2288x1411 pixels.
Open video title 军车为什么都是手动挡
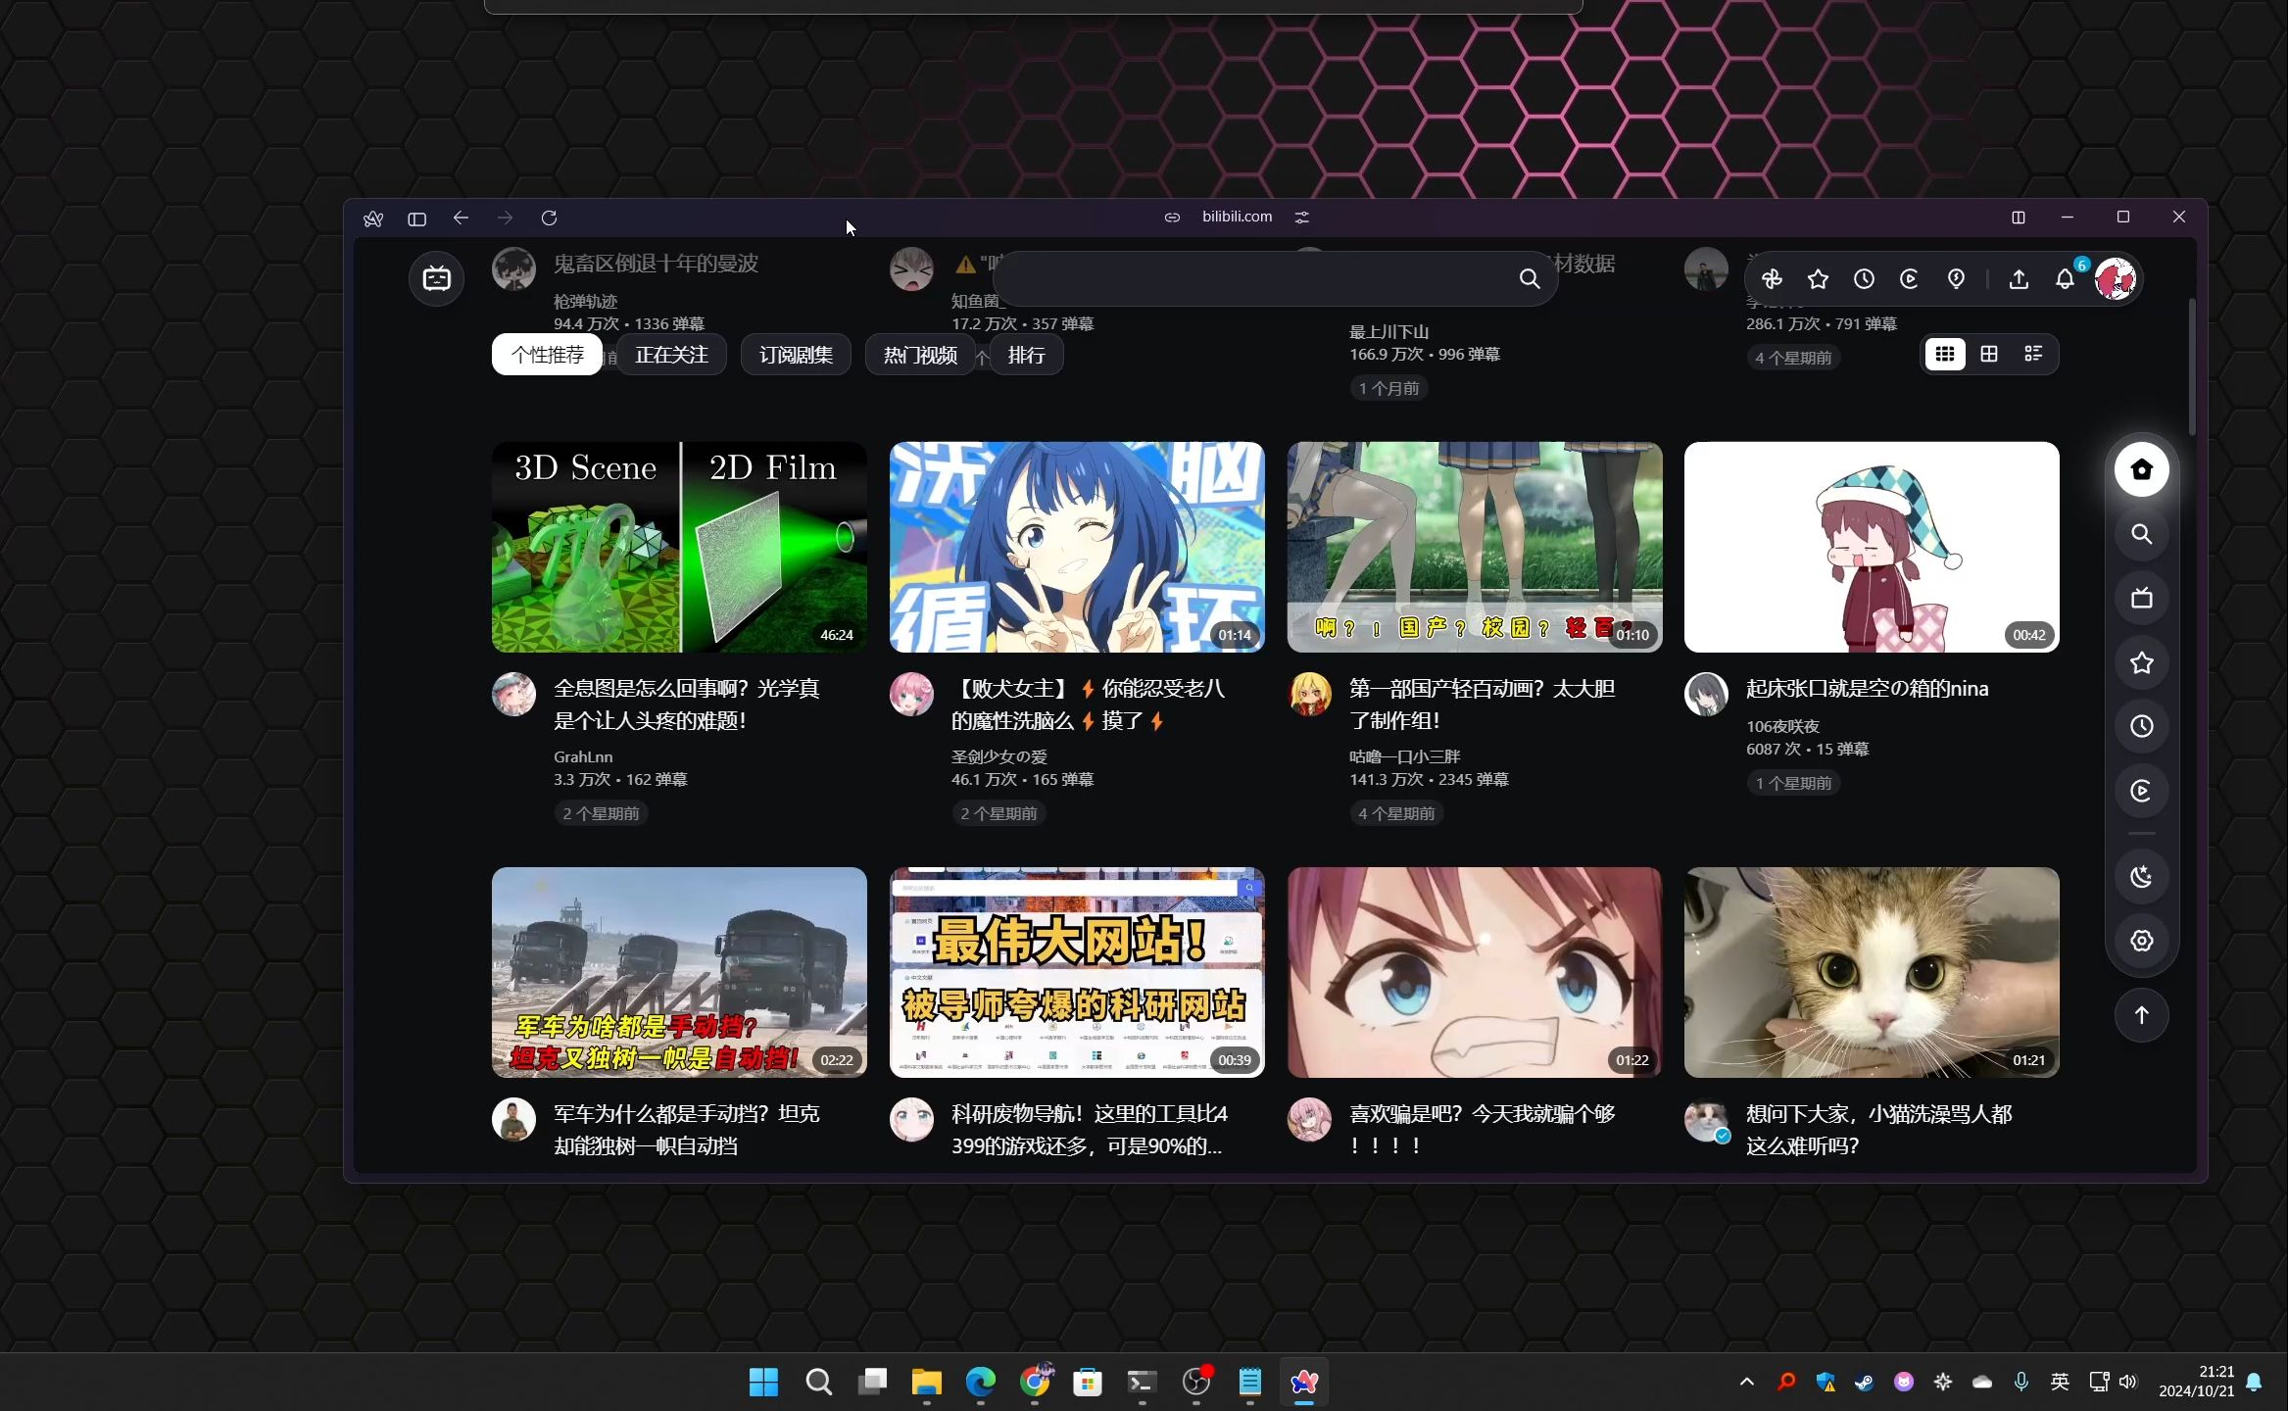[x=686, y=1130]
